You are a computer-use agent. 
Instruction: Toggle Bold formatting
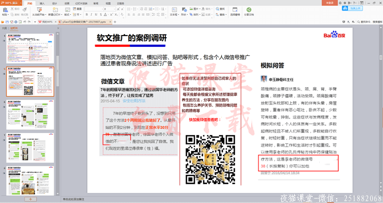pyautogui.click(x=87, y=15)
